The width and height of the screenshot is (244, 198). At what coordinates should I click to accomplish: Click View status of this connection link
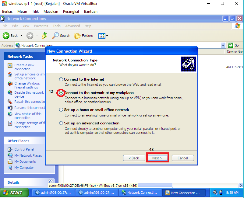click(x=28, y=116)
